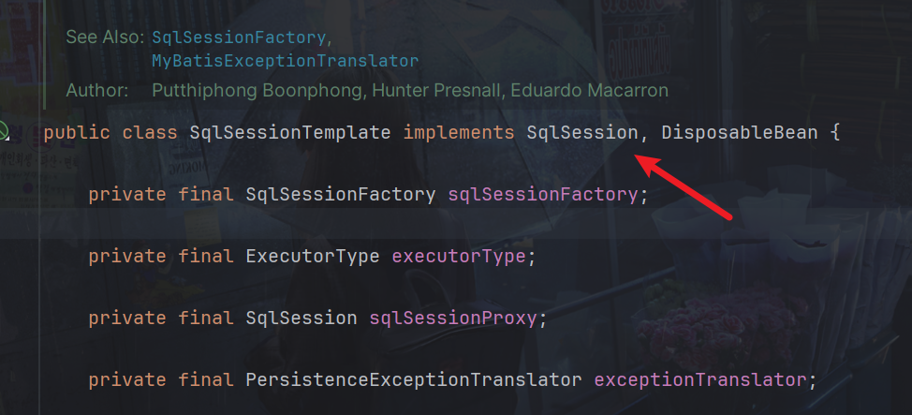Select SqlSession in the implements clause

(581, 132)
